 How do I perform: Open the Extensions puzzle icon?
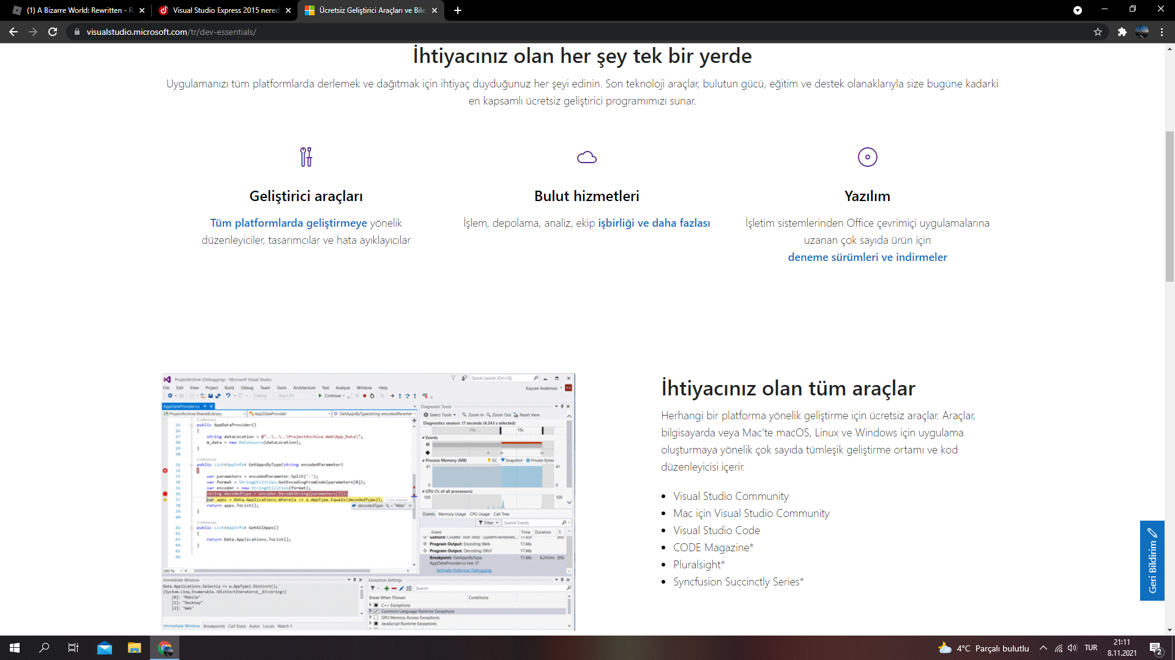1122,32
